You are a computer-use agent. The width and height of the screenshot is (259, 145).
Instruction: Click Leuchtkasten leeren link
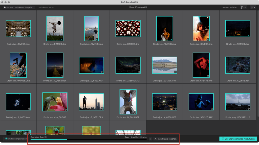[46, 7]
